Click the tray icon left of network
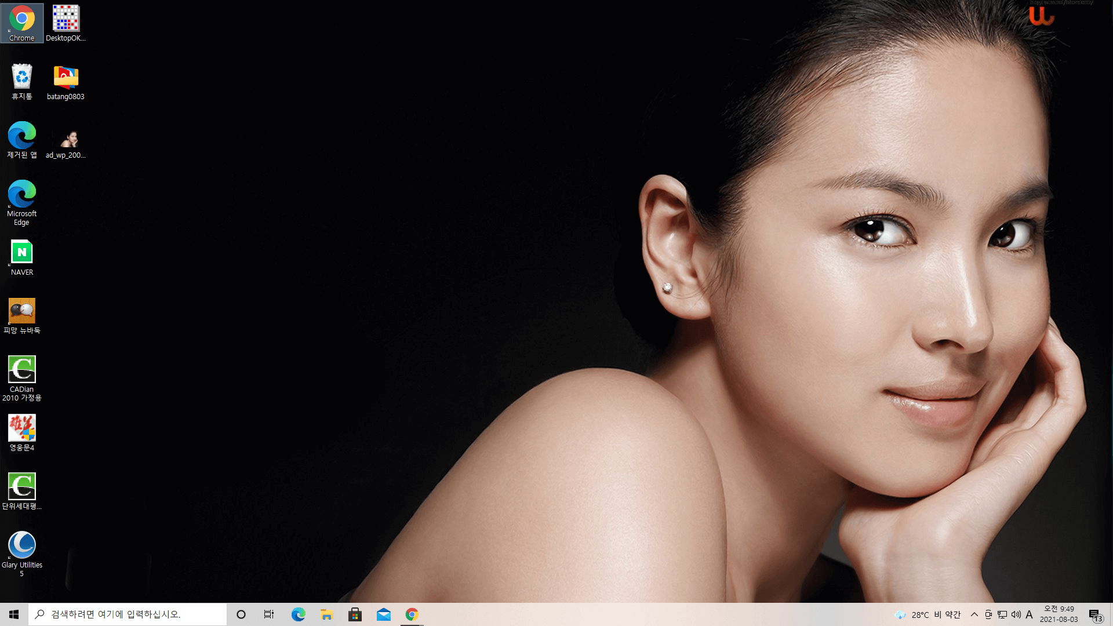This screenshot has height=626, width=1113. tap(988, 614)
